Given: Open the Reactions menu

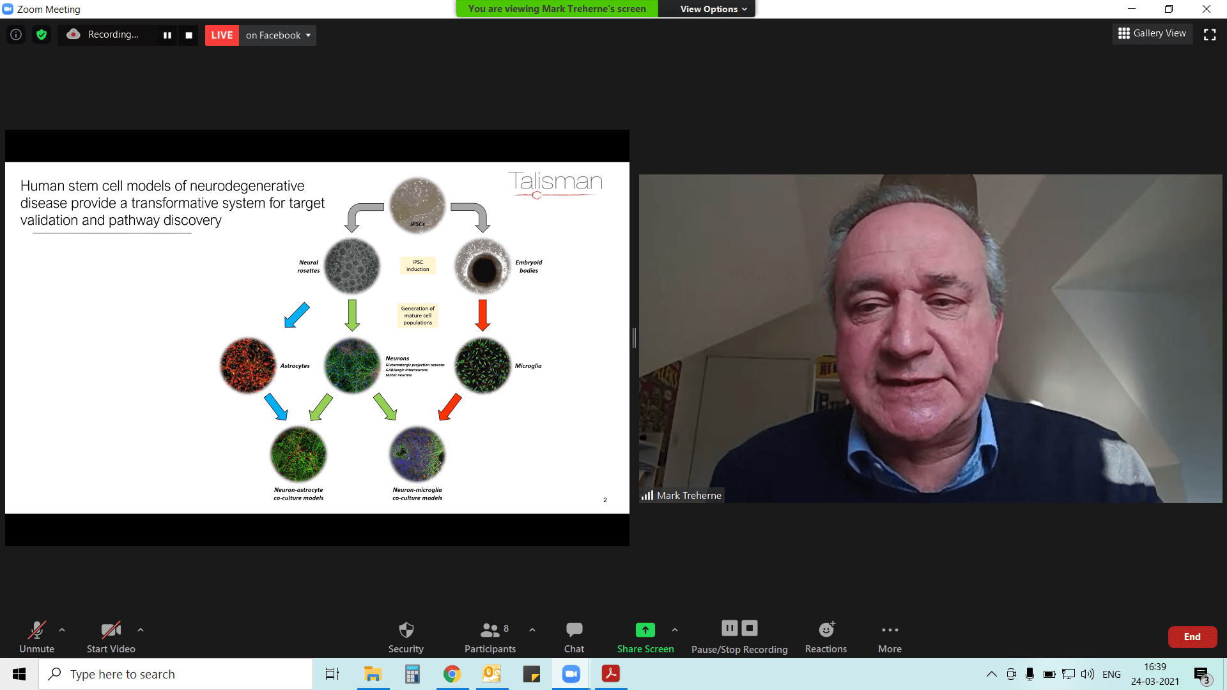Looking at the screenshot, I should pyautogui.click(x=826, y=637).
